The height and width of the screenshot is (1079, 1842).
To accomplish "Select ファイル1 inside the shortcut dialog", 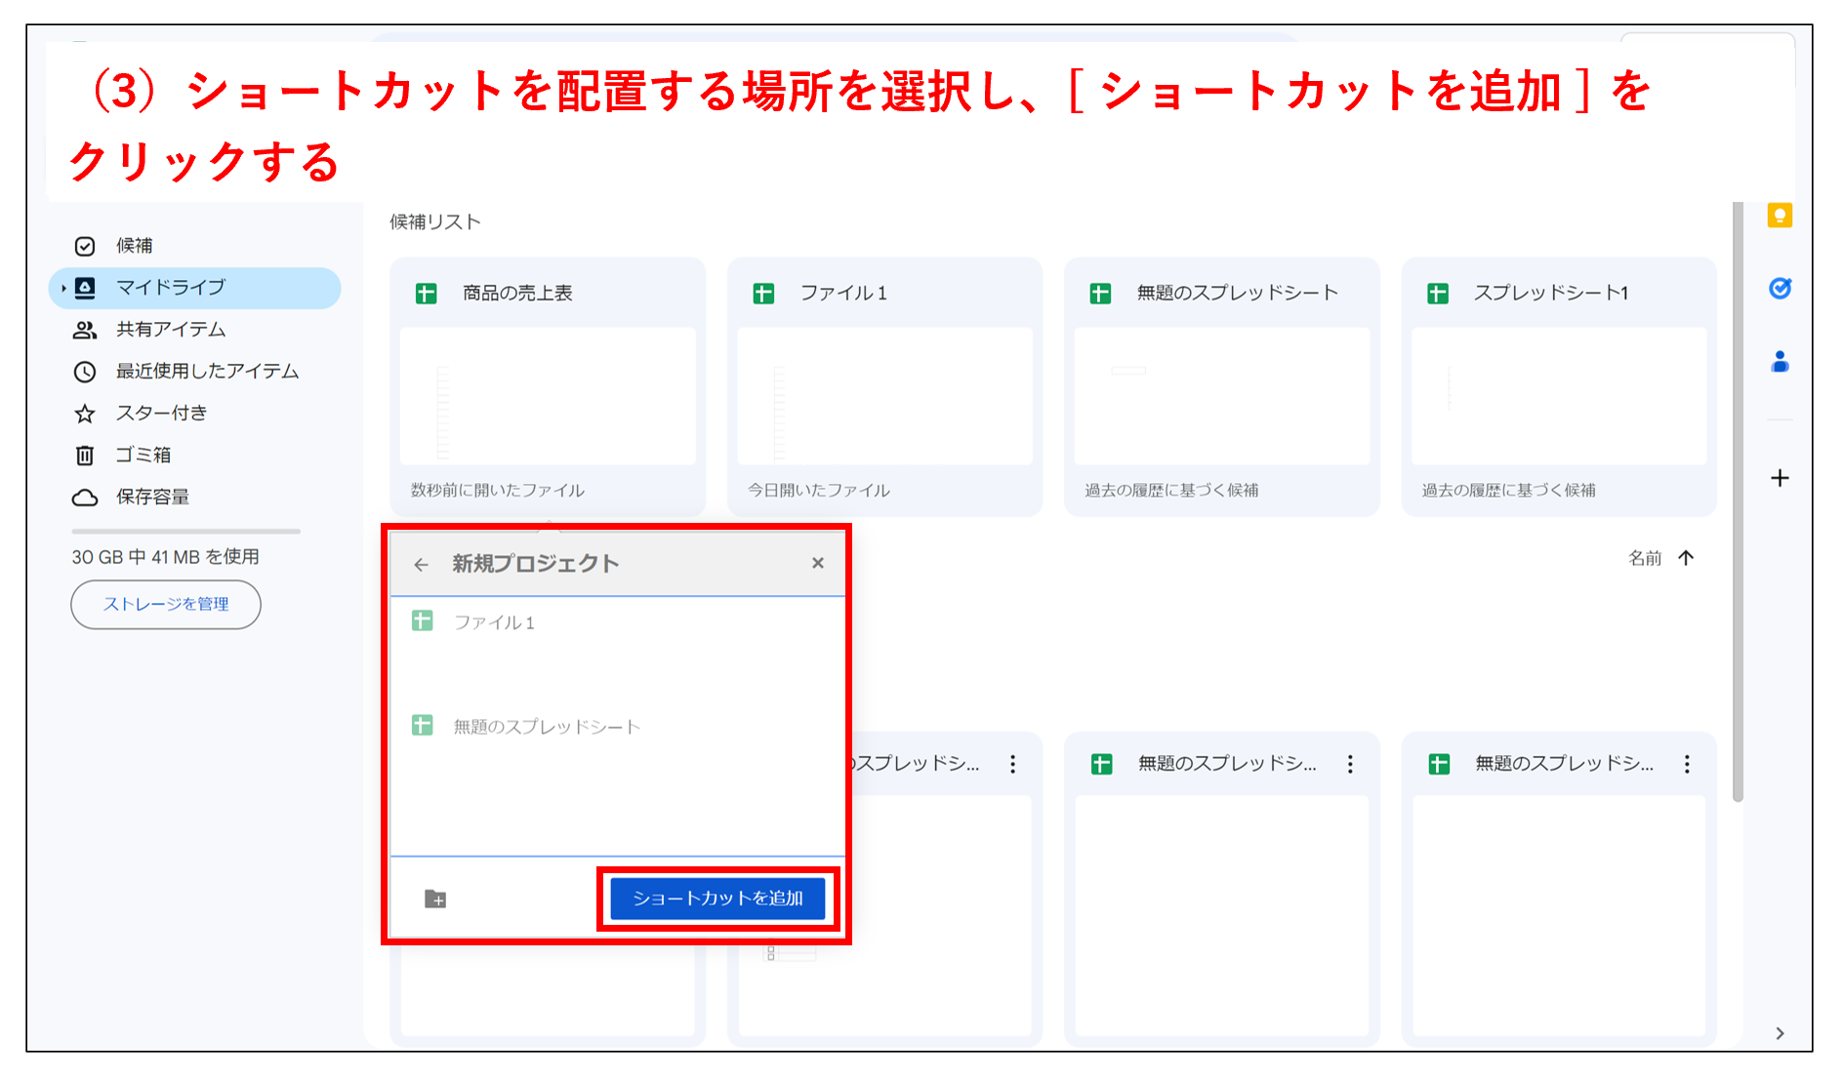I will (498, 620).
